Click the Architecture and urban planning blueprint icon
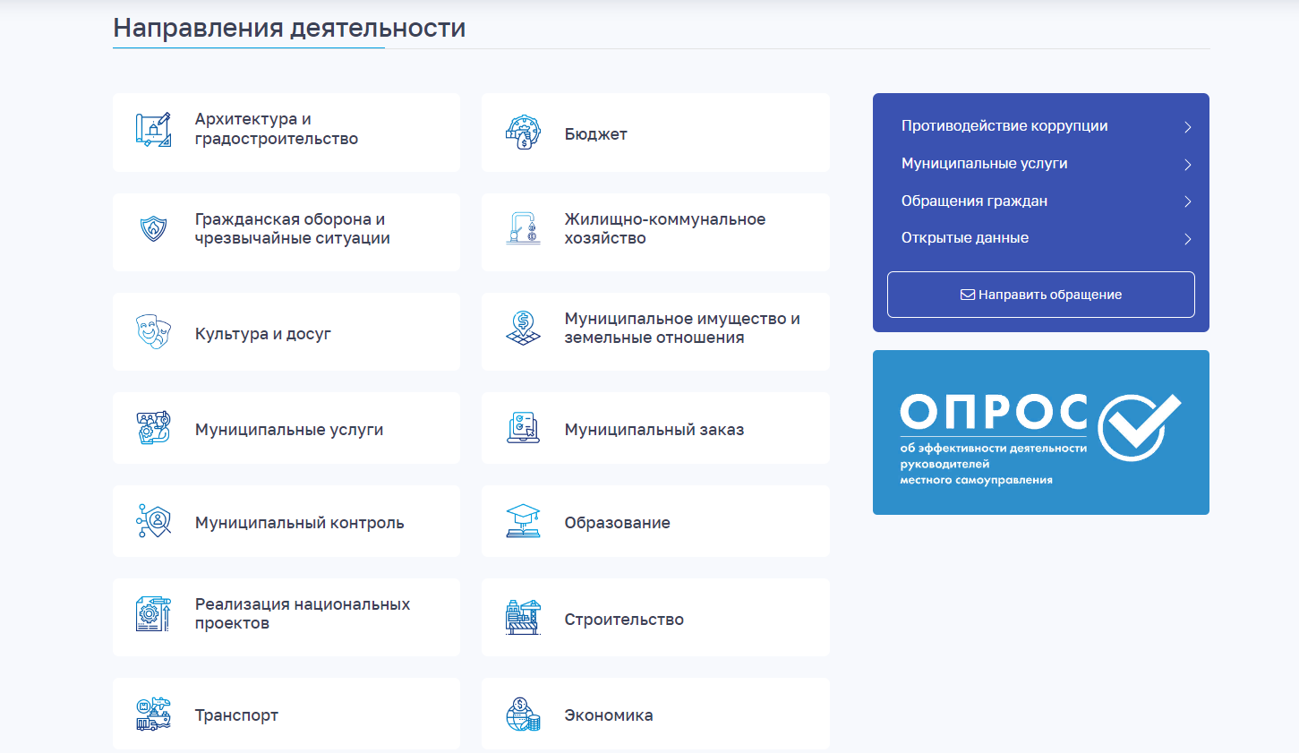Screen dimensions: 1299x753 tap(153, 130)
